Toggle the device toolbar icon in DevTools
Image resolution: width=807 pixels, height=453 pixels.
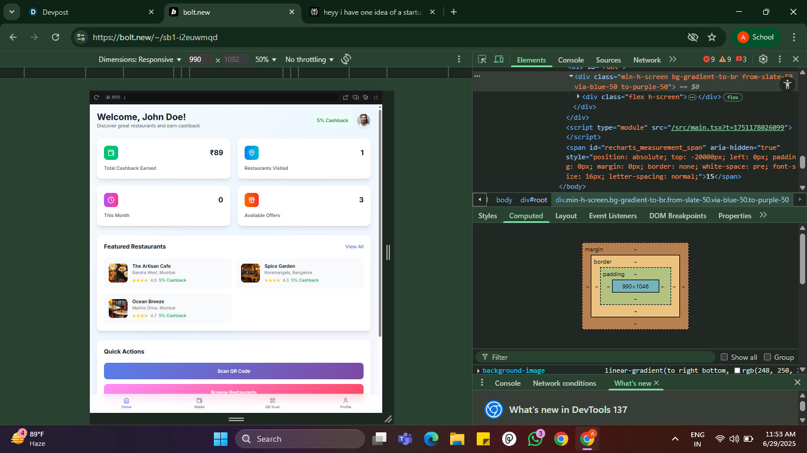(x=499, y=59)
